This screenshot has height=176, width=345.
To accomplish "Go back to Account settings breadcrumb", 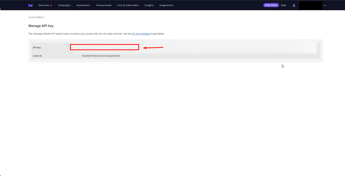I will tap(36, 17).
